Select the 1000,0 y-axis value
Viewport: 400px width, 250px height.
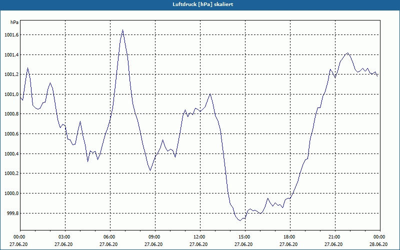tap(11, 193)
